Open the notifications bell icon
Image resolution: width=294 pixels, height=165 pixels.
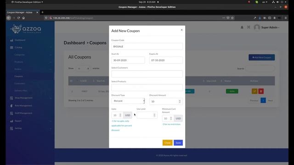[x=242, y=27]
